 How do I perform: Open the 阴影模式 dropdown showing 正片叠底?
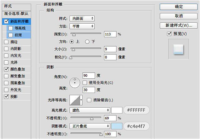coord(90,126)
